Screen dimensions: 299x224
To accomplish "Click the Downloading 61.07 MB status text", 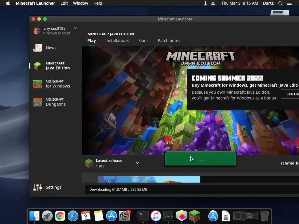I will click(118, 190).
